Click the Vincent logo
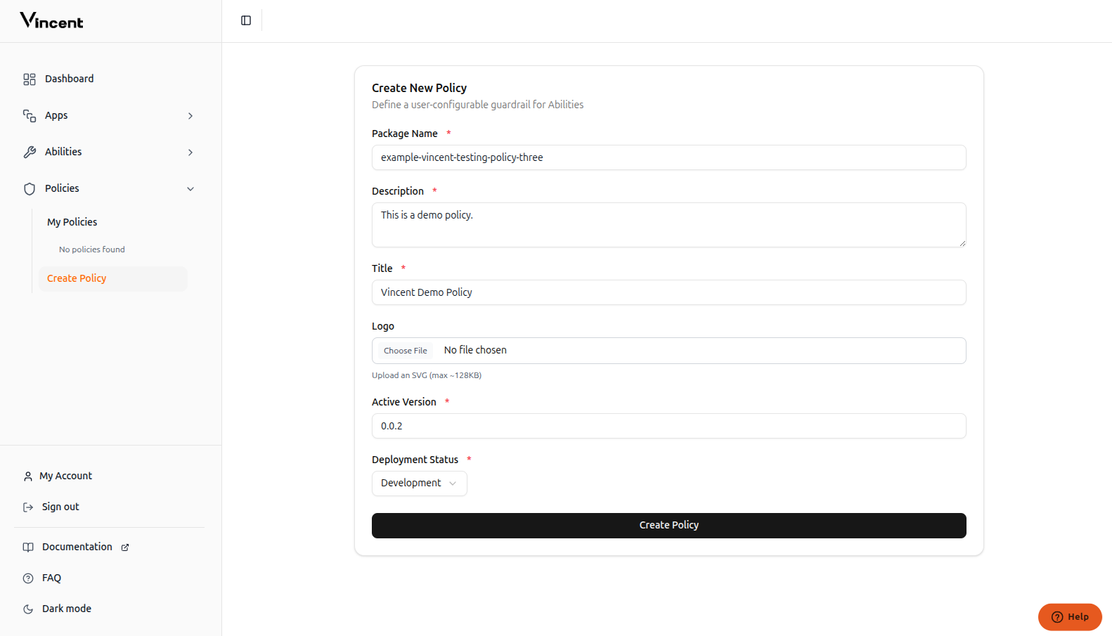This screenshot has height=636, width=1112. (x=51, y=21)
